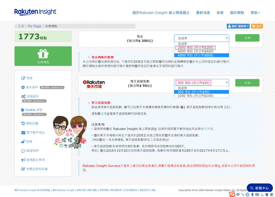Select 500 積點 (新台幣$50) list option
The width and height of the screenshot is (275, 197).
click(x=201, y=92)
